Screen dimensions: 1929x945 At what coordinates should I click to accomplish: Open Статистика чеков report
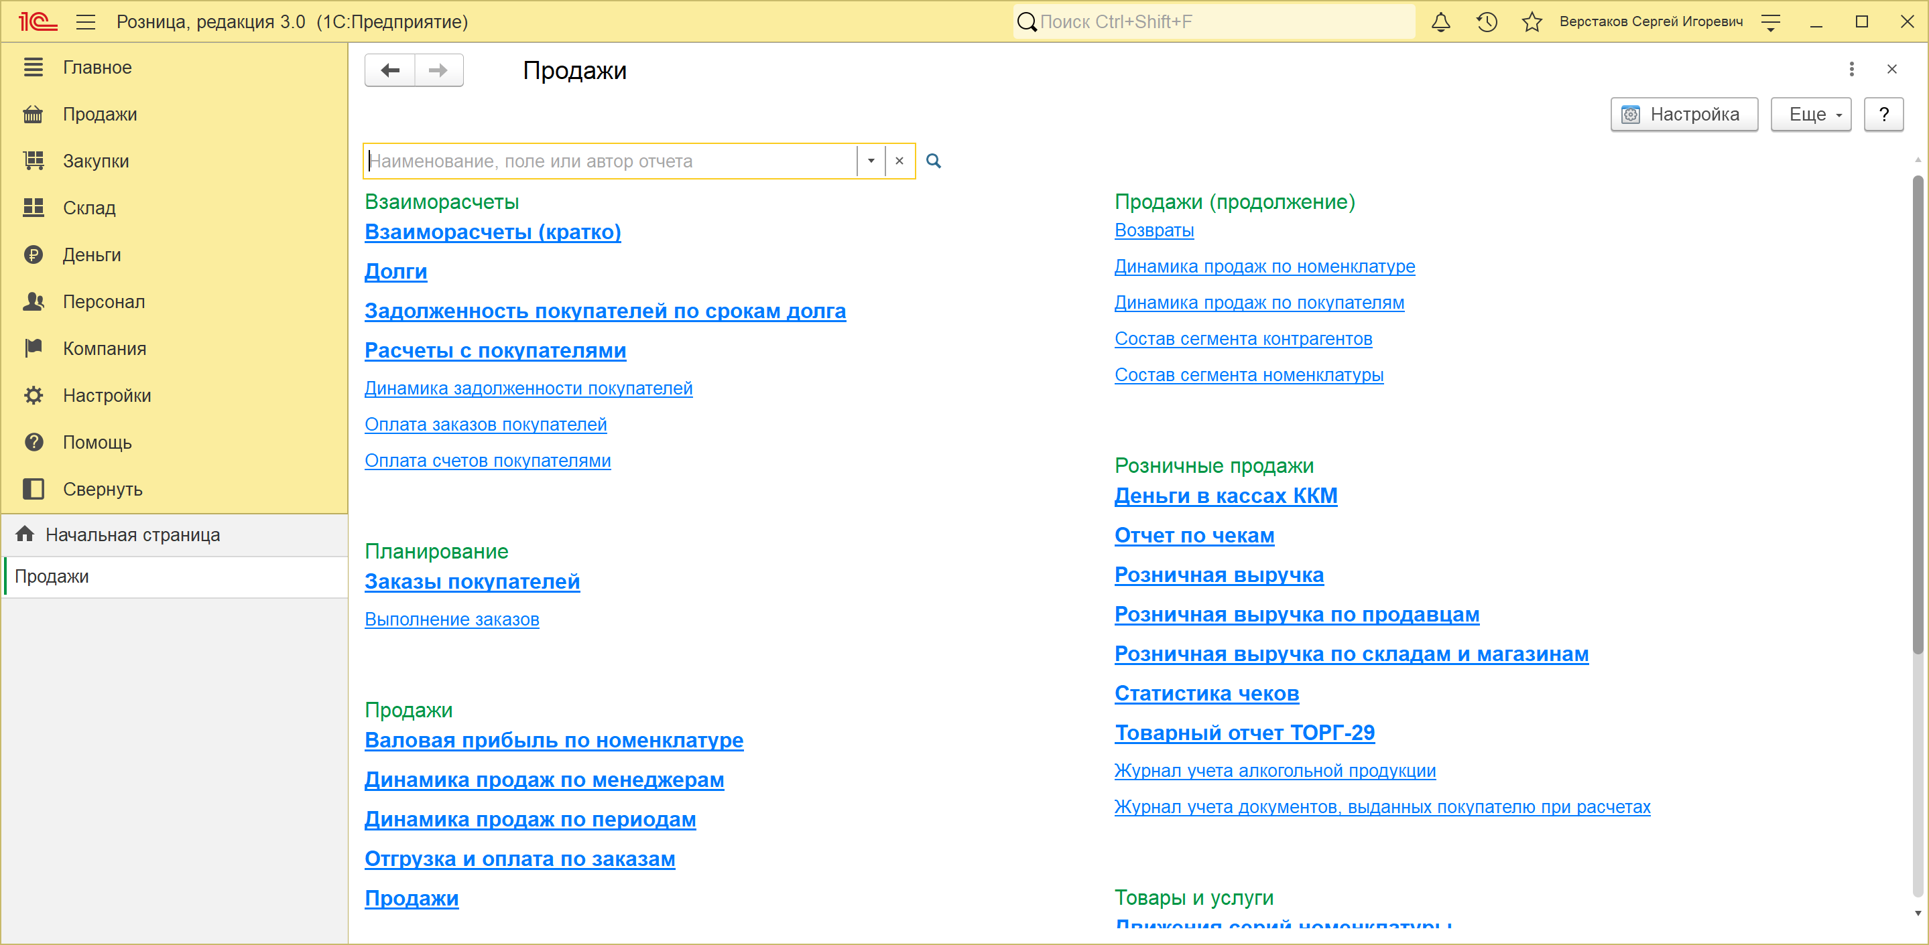1206,695
